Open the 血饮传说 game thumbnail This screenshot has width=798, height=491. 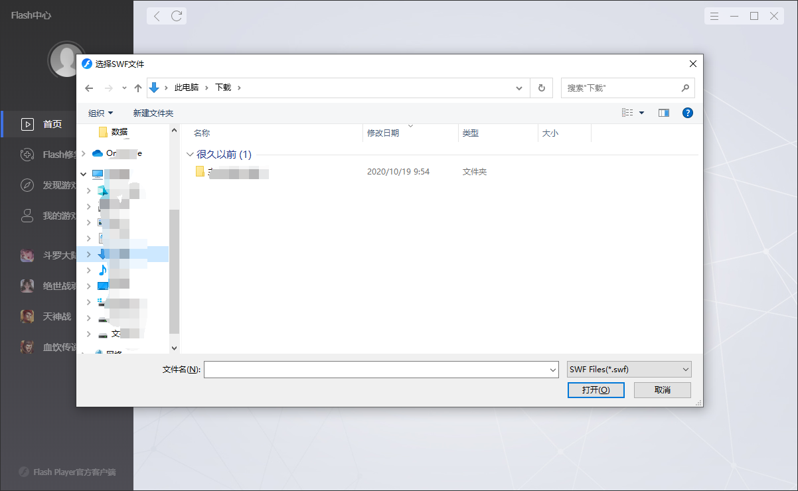pos(27,347)
